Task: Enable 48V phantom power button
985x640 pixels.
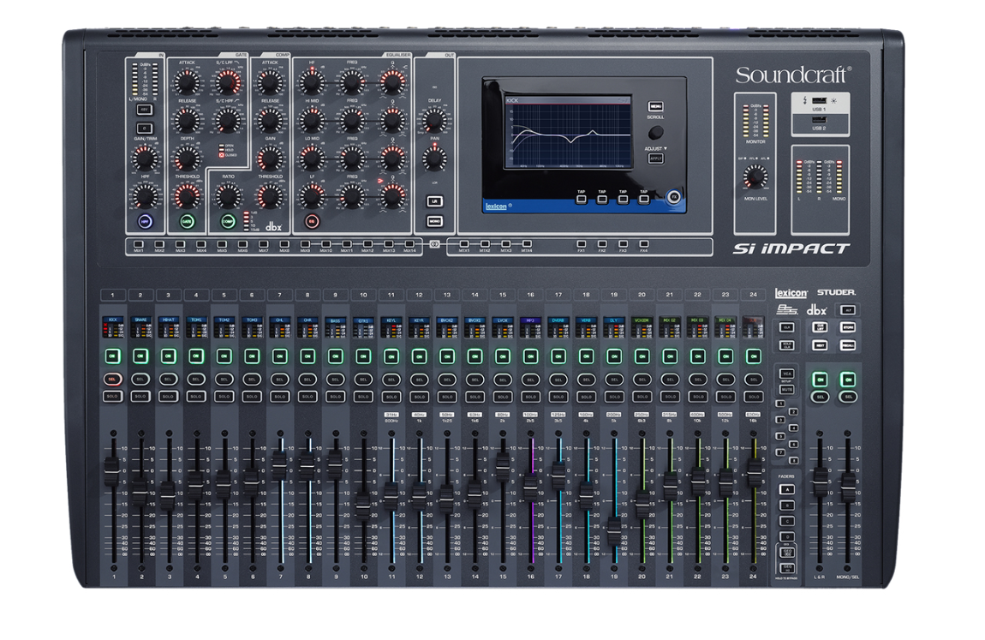Action: (145, 110)
